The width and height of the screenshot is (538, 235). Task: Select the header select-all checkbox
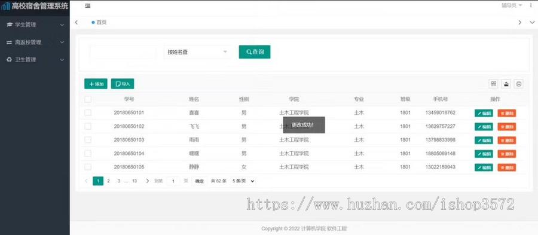[x=88, y=99]
